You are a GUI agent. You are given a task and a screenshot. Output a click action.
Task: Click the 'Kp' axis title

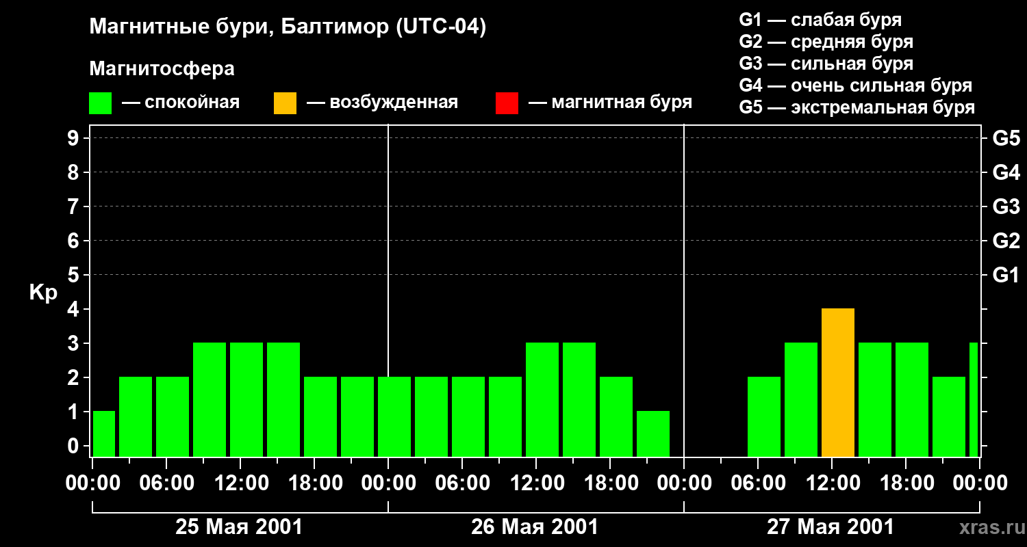point(44,293)
